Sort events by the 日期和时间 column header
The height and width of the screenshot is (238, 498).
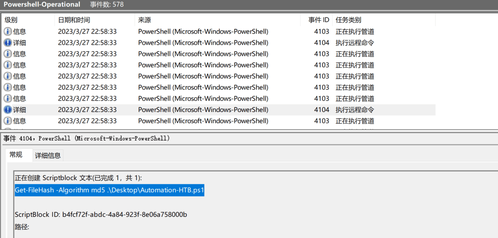pos(74,20)
